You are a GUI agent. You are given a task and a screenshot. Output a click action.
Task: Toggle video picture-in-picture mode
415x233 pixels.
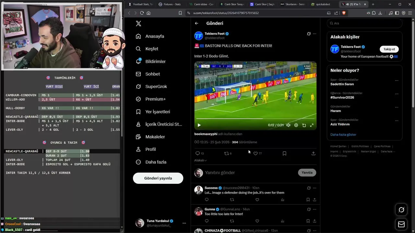coord(304,125)
